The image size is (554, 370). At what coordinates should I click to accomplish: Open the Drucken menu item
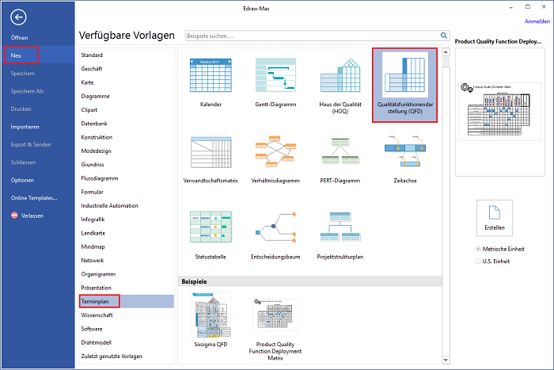[21, 109]
